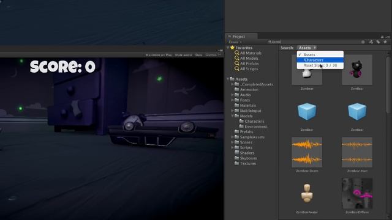Click the search by type filter icon
392x220 pixels.
point(371,42)
